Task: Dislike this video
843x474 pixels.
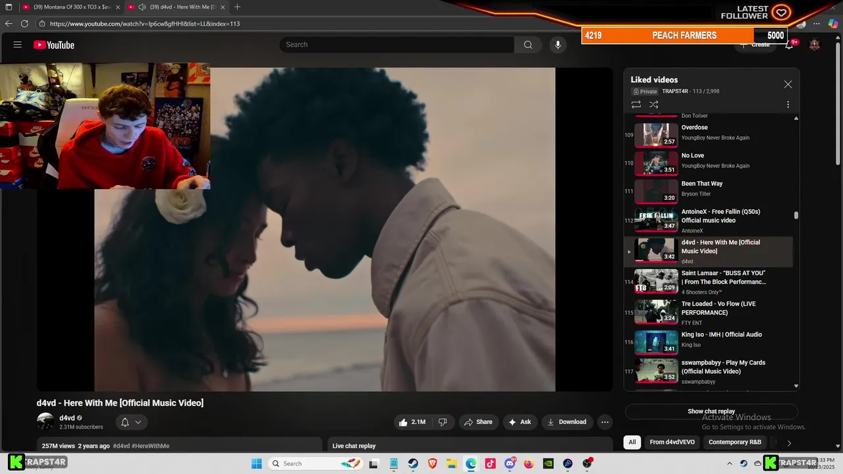Action: 443,422
